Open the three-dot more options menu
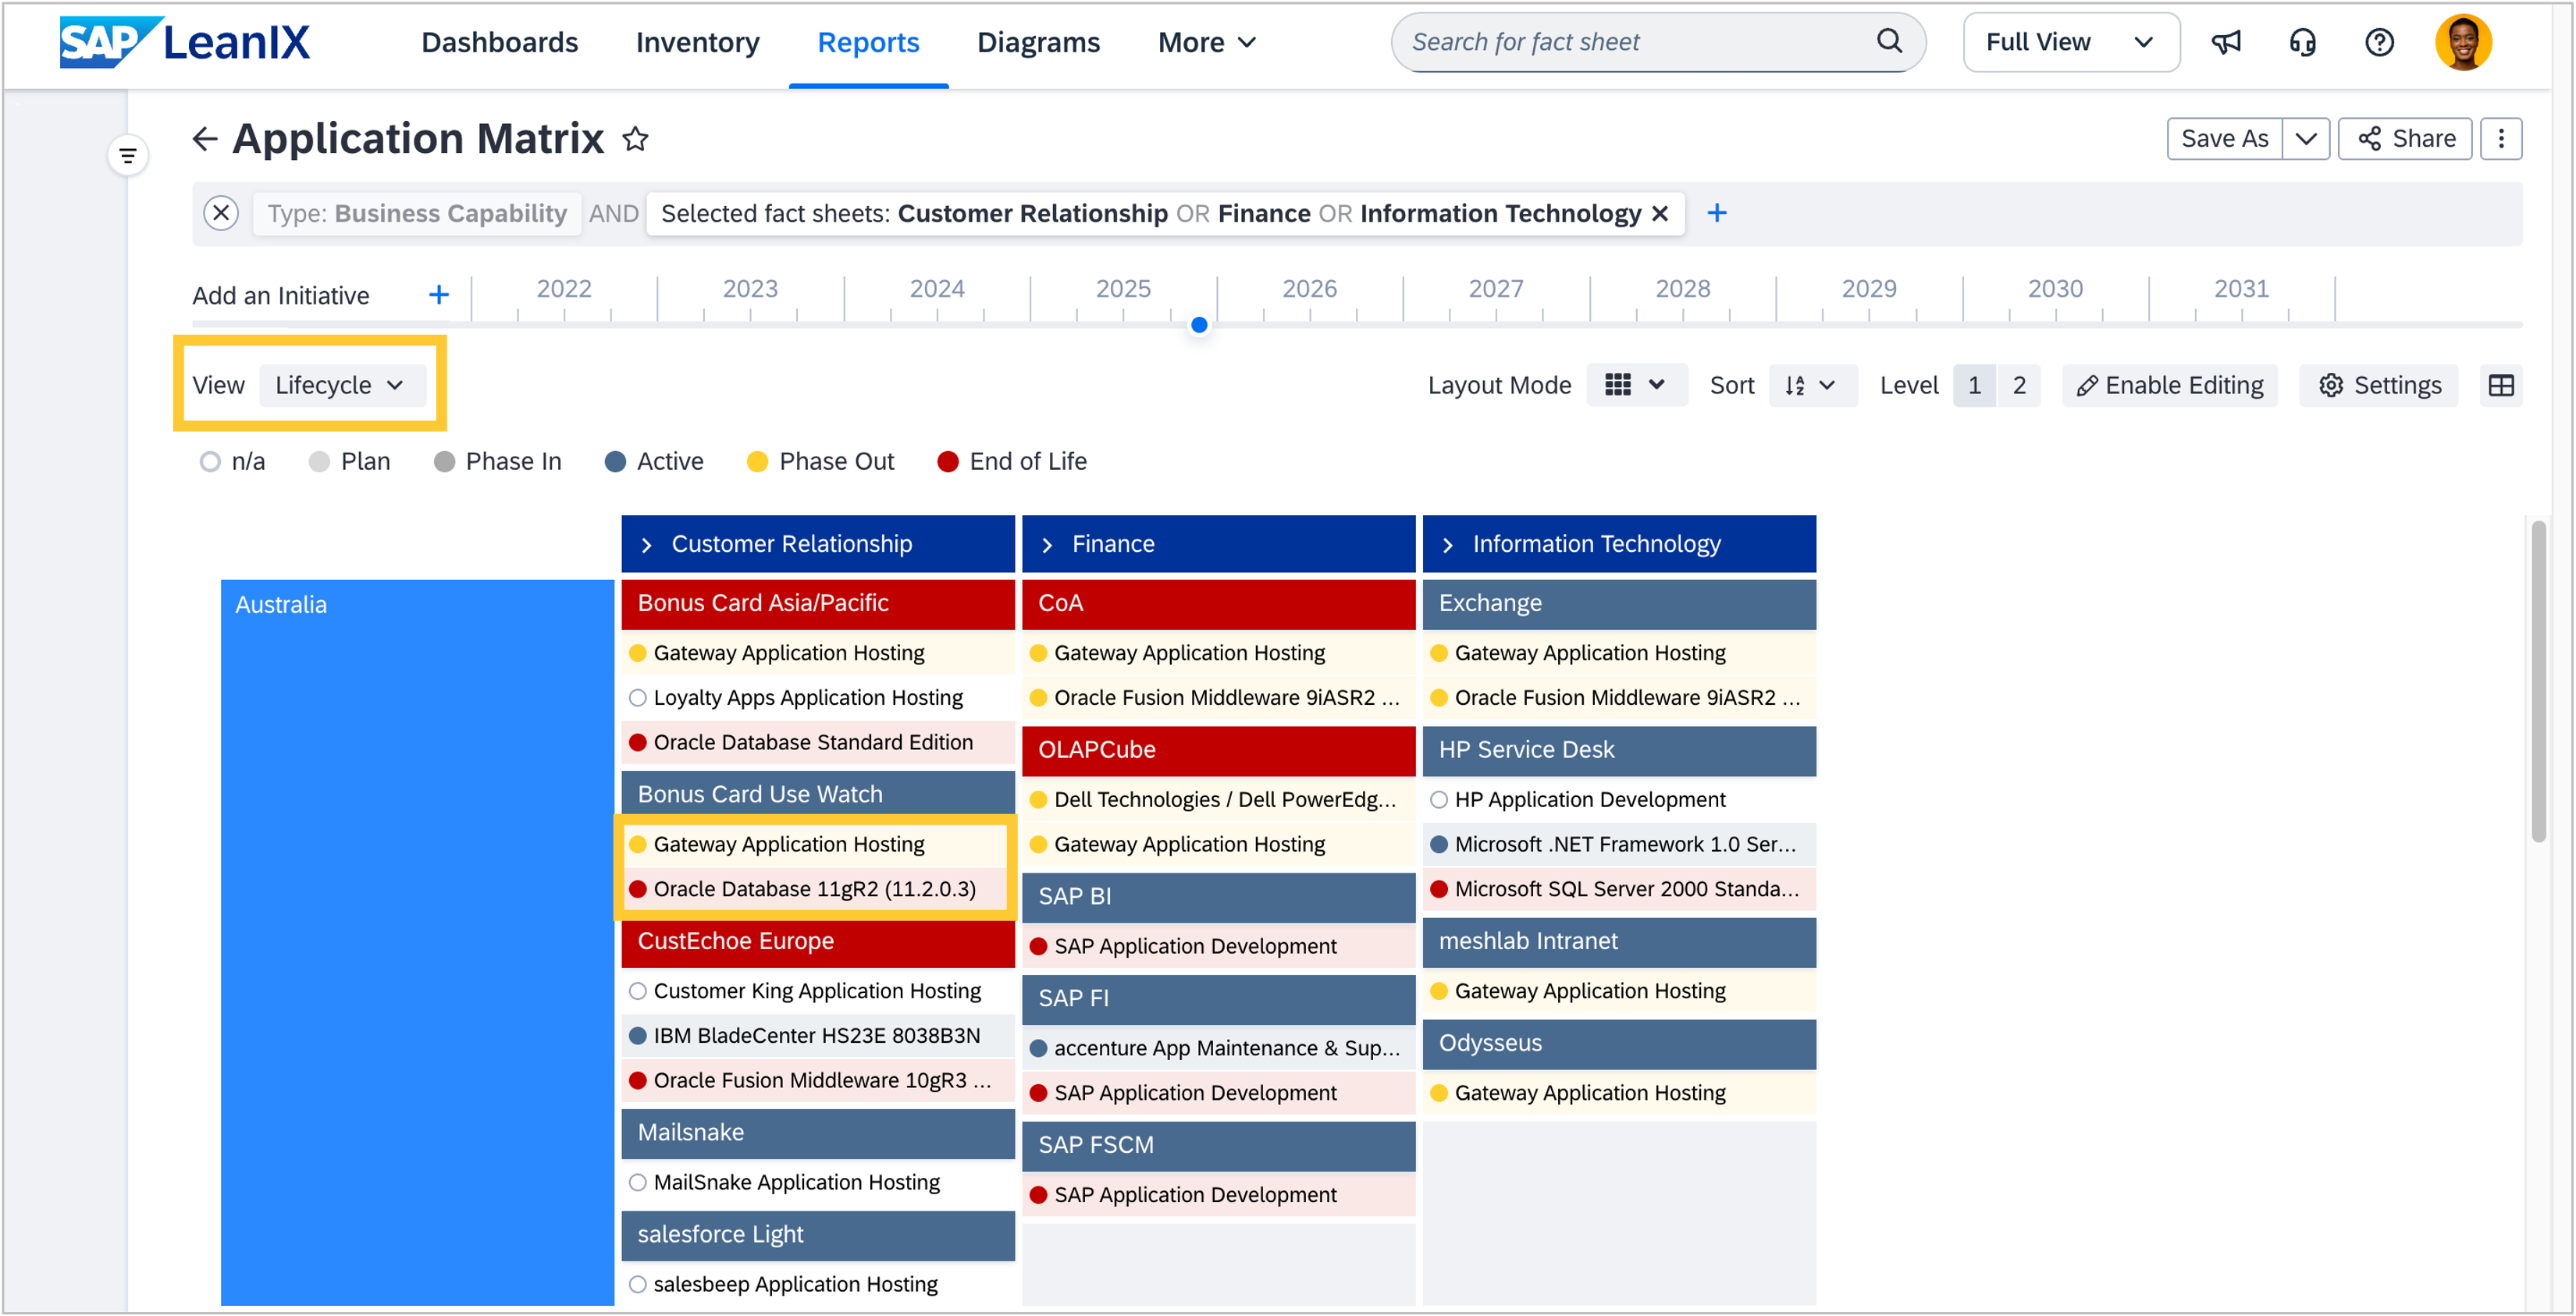This screenshot has height=1316, width=2576. pyautogui.click(x=2500, y=139)
